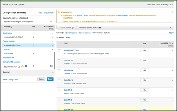Open the CAB-TA-DN SKU link
This screenshot has width=177, height=111.
pyautogui.click(x=68, y=70)
